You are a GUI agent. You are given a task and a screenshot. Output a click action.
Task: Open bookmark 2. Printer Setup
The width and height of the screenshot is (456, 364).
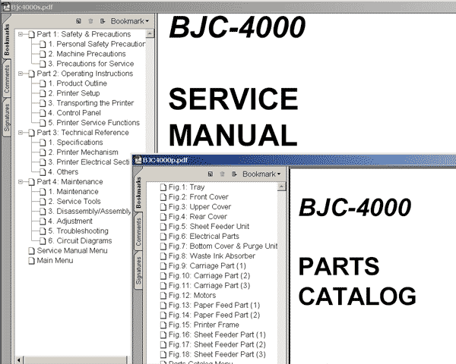click(74, 93)
